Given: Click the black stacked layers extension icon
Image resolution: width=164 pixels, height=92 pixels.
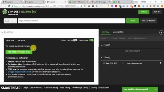Looking at the screenshot, I should (135, 6).
